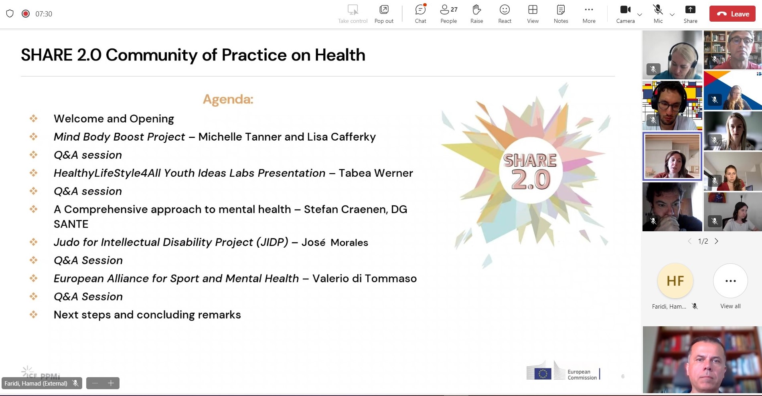Click 'Mind Body Boost Project' agenda line
Screen dimensions: 762x396
(215, 137)
